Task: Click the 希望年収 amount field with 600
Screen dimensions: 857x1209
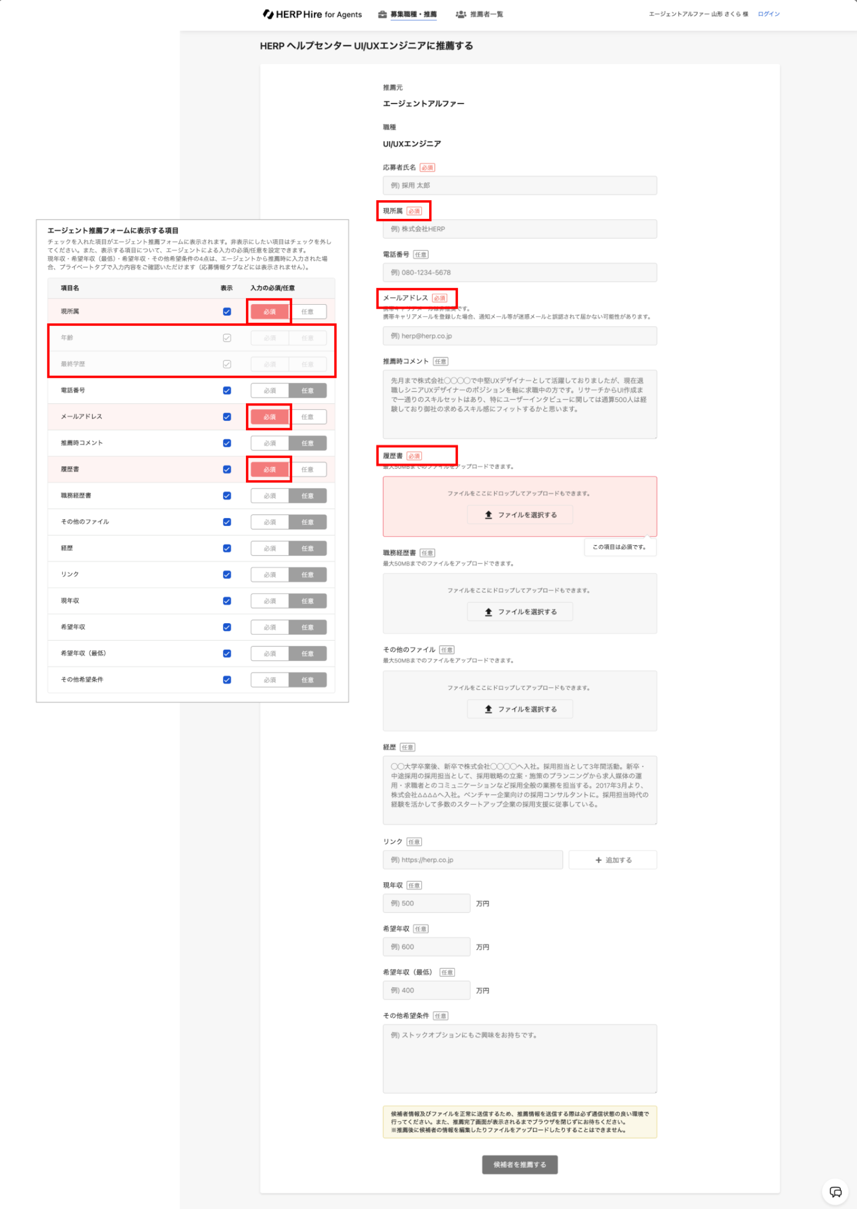Action: click(426, 947)
